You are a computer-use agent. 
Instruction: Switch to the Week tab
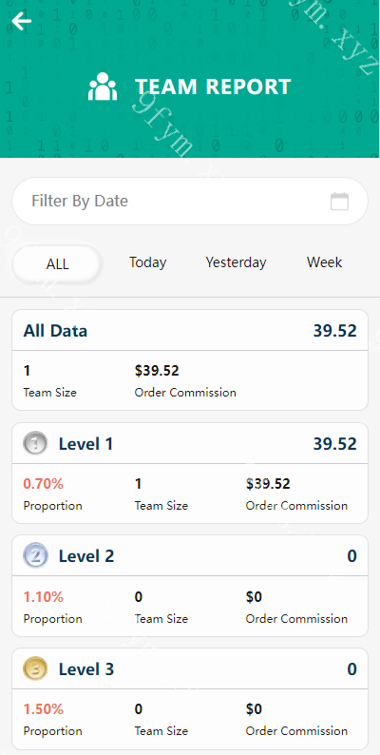(x=325, y=262)
